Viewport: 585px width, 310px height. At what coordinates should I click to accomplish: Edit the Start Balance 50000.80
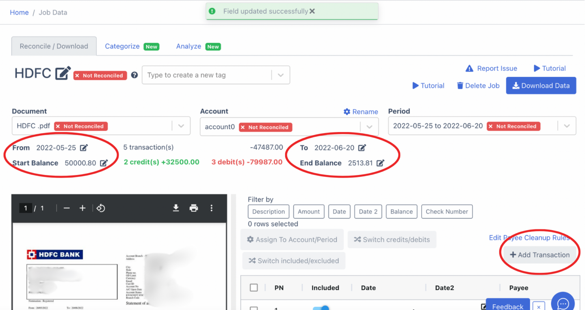click(x=104, y=163)
